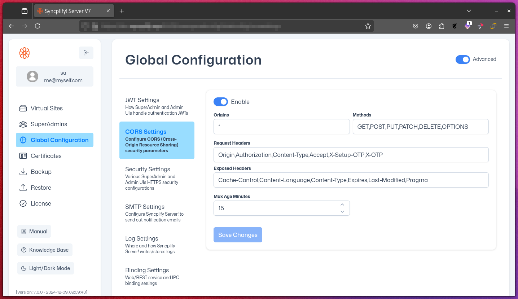Disable the Advanced toggle
518x299 pixels.
point(463,59)
